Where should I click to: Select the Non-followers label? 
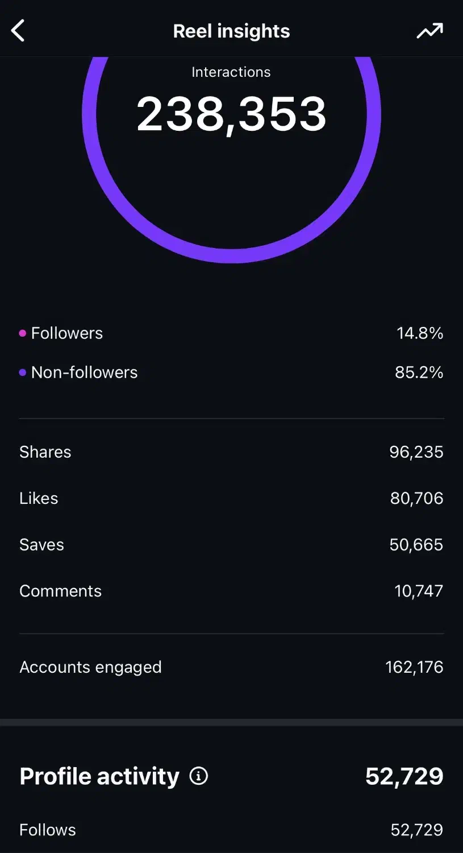[84, 372]
